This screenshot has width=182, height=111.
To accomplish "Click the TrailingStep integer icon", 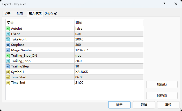I will pos(8,66).
